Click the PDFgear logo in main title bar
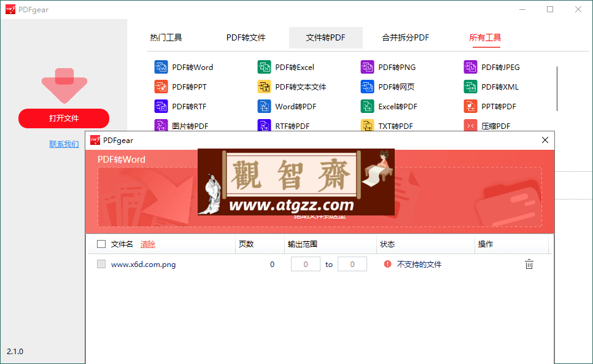 tap(10, 9)
